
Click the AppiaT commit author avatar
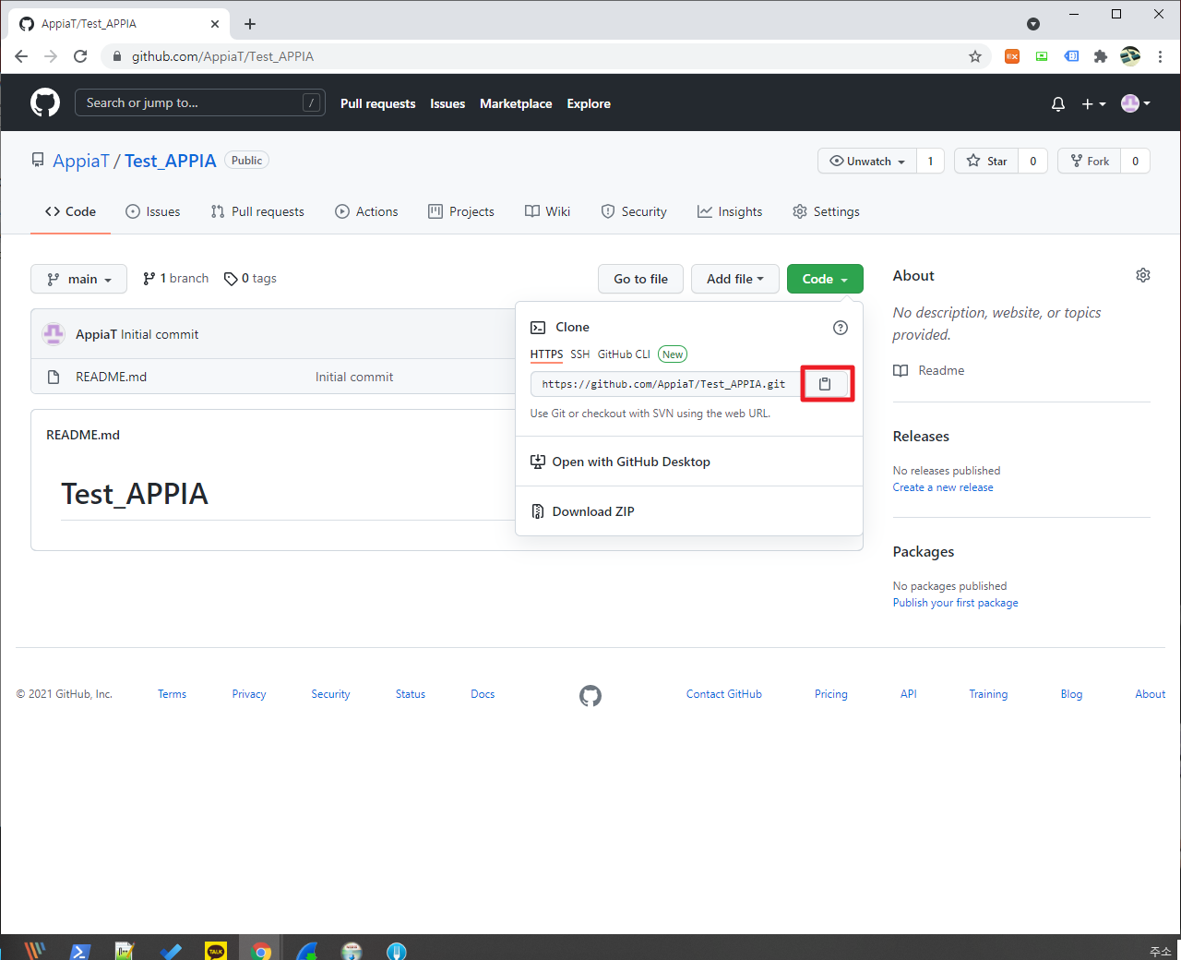tap(54, 334)
